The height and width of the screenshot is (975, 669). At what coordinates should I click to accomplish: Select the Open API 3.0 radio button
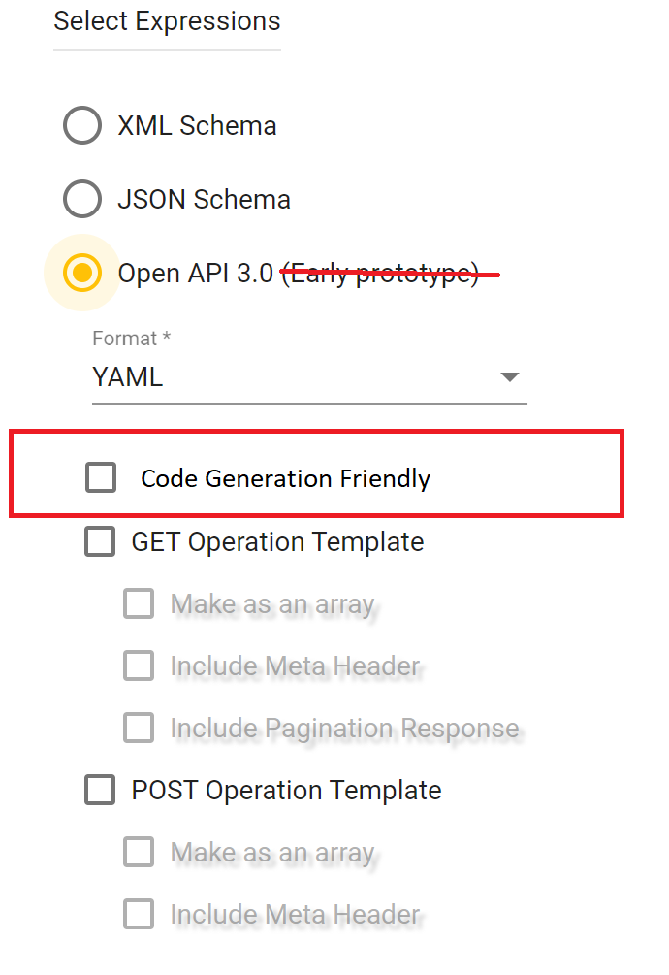click(x=82, y=273)
